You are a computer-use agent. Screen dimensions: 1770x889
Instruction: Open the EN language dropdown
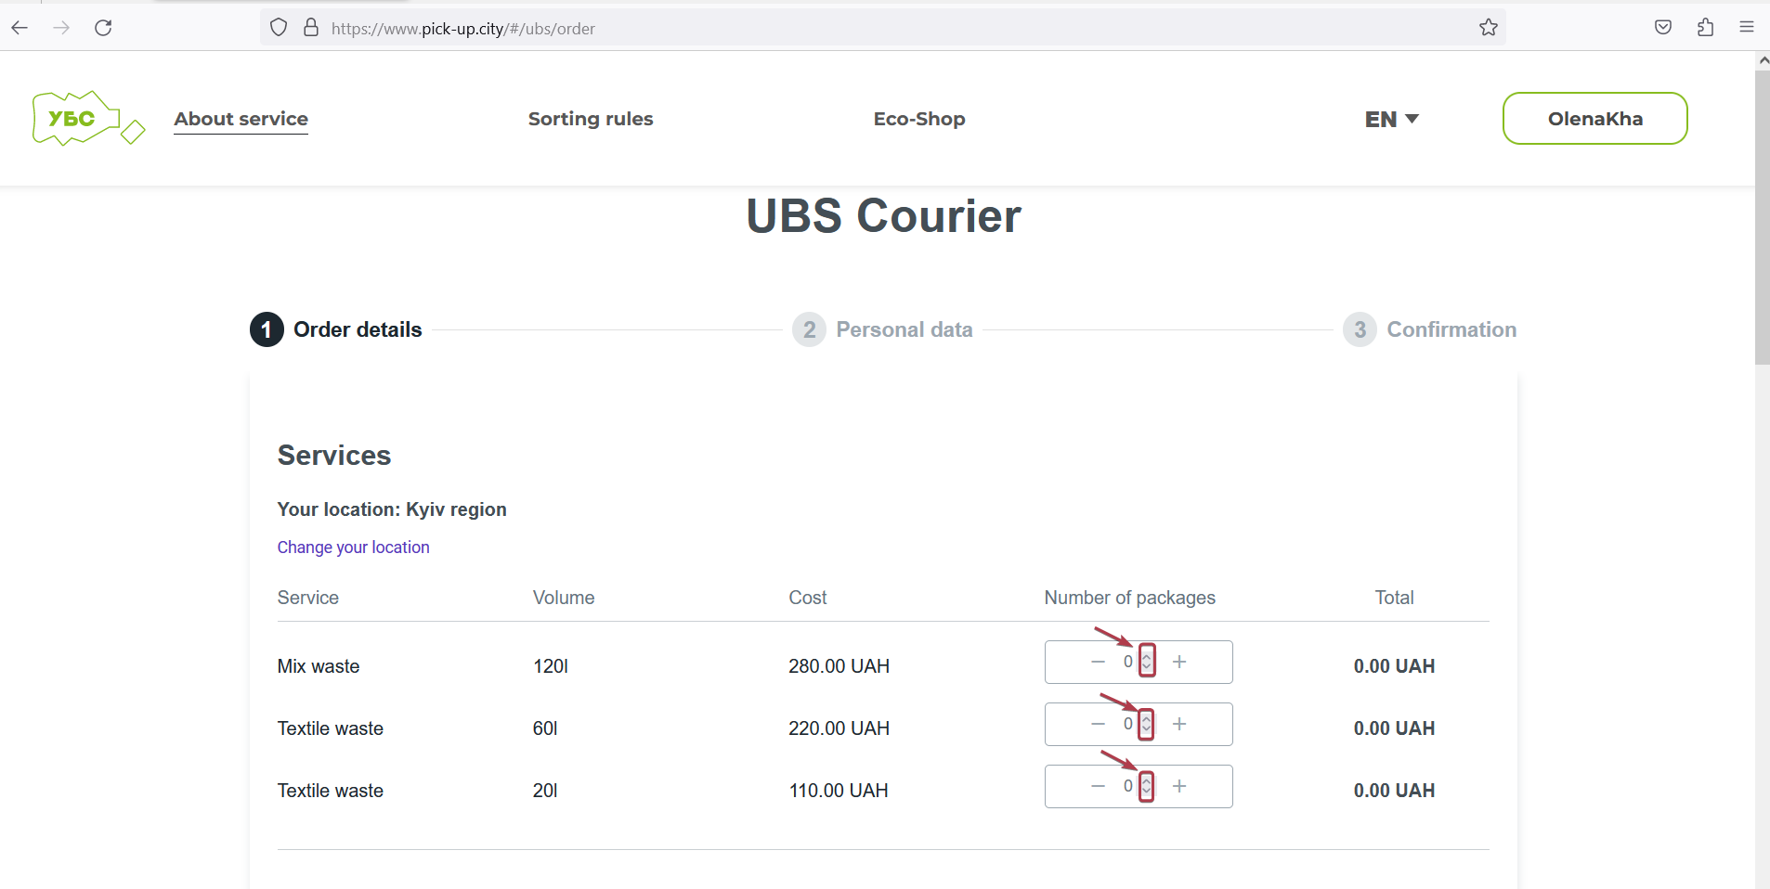click(x=1390, y=119)
